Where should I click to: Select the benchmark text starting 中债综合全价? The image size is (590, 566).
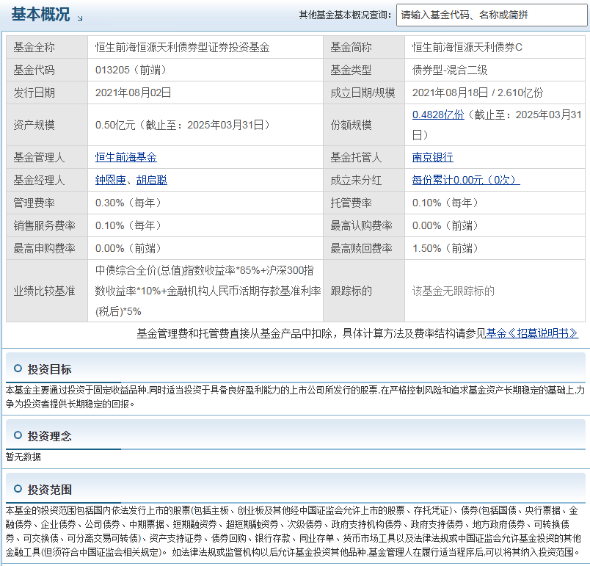click(x=208, y=291)
